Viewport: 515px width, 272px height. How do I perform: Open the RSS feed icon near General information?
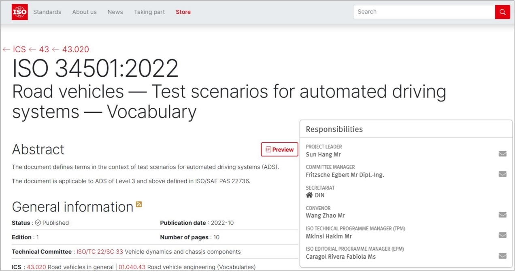[x=139, y=205]
